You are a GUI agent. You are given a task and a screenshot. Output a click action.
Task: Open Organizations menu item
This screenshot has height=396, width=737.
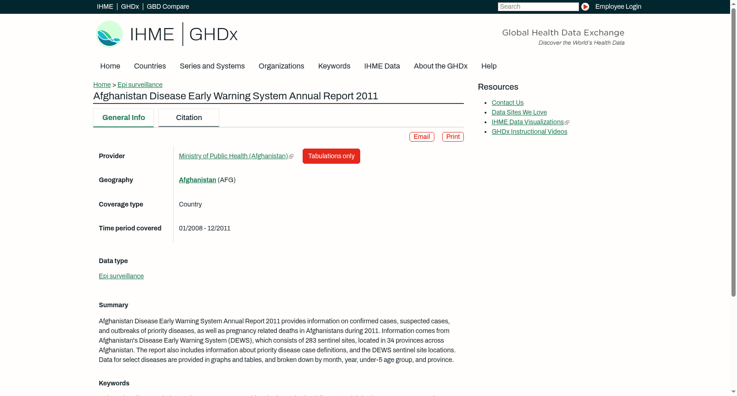point(281,66)
